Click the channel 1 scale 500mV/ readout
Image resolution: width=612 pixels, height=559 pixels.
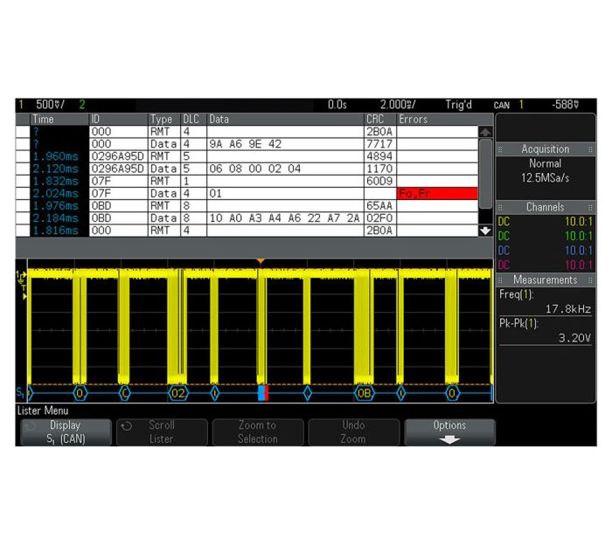click(x=51, y=105)
